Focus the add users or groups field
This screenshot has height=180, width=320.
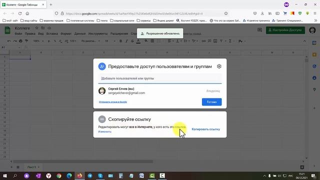click(x=160, y=78)
